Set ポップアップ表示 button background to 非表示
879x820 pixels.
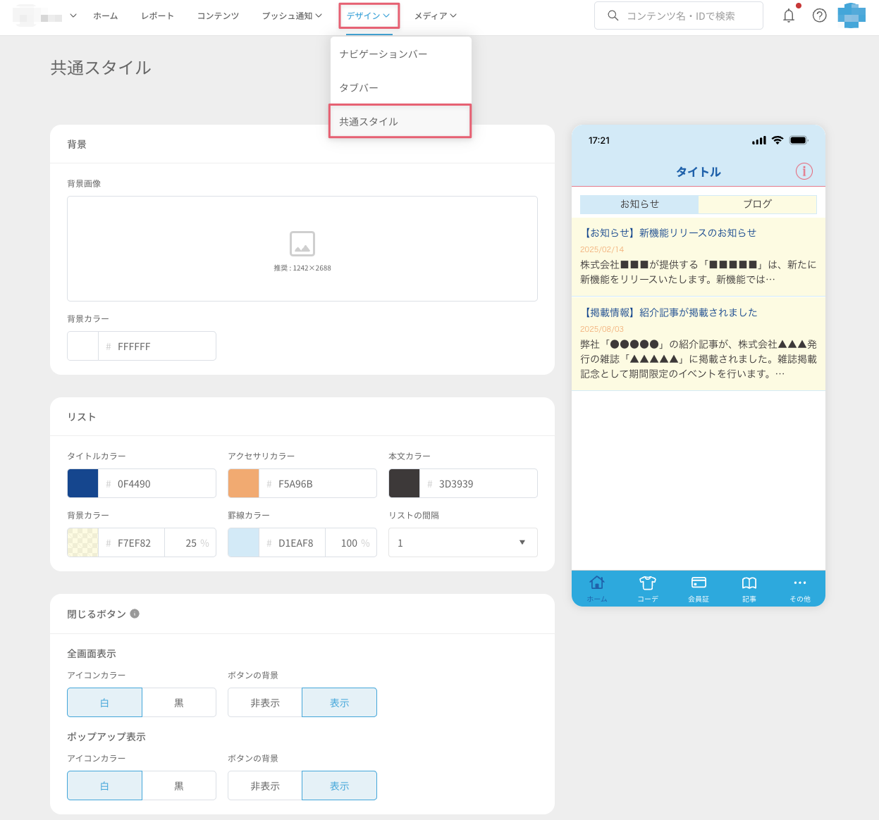point(265,785)
